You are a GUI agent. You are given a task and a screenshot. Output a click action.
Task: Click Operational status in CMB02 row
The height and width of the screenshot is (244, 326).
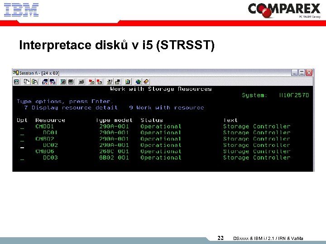click(161, 139)
